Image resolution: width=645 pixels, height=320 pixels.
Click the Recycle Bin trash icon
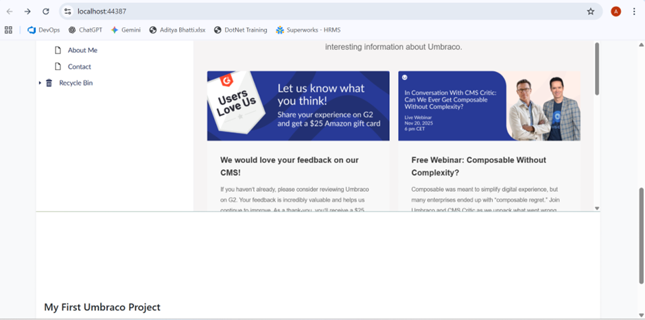49,83
